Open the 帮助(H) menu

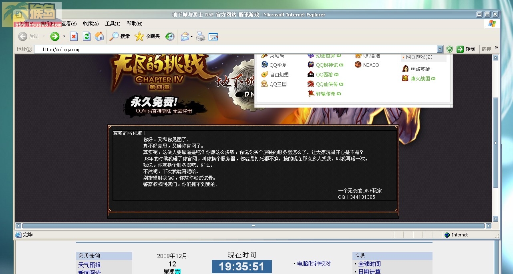coord(134,24)
